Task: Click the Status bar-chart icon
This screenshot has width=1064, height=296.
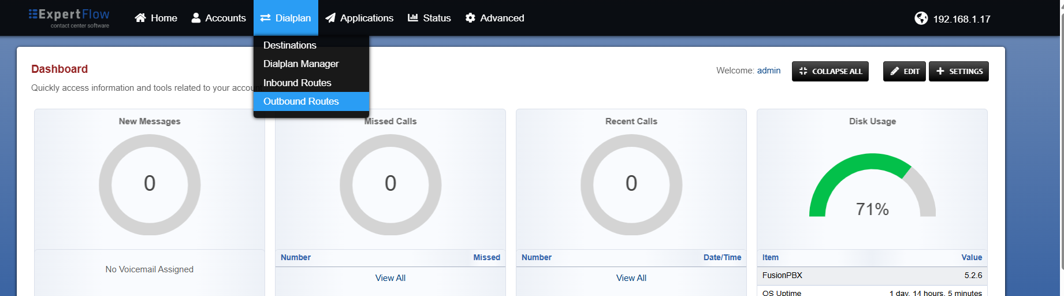Action: (x=412, y=18)
